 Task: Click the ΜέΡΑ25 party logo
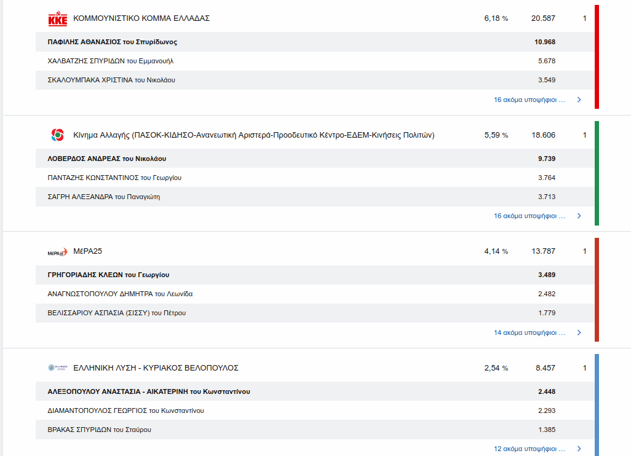pos(58,252)
